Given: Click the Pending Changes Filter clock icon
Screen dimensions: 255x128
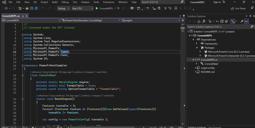Looking at the screenshot, I should pos(210,22).
